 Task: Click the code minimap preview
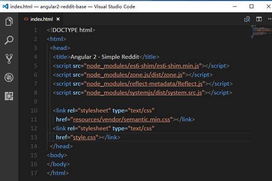click(x=262, y=31)
